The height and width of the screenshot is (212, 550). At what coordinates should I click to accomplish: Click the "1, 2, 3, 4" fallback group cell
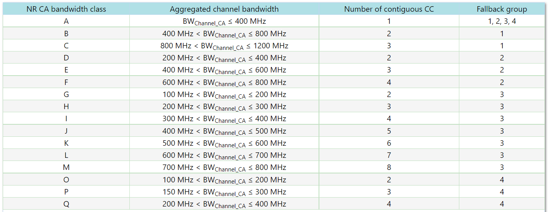pos(502,21)
